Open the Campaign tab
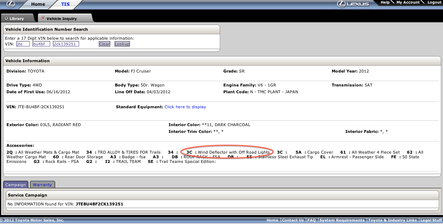The height and width of the screenshot is (224, 443). (x=15, y=185)
